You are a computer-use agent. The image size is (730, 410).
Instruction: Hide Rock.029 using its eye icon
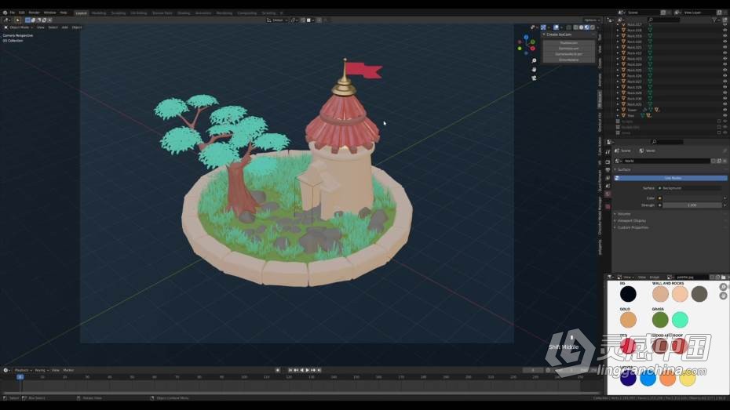tap(725, 93)
